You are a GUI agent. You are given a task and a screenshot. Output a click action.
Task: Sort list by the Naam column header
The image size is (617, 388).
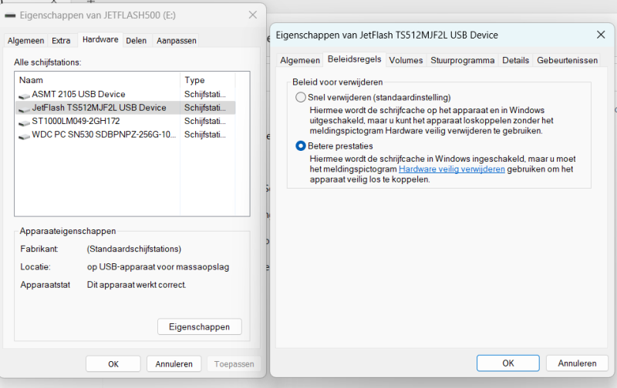click(x=97, y=80)
